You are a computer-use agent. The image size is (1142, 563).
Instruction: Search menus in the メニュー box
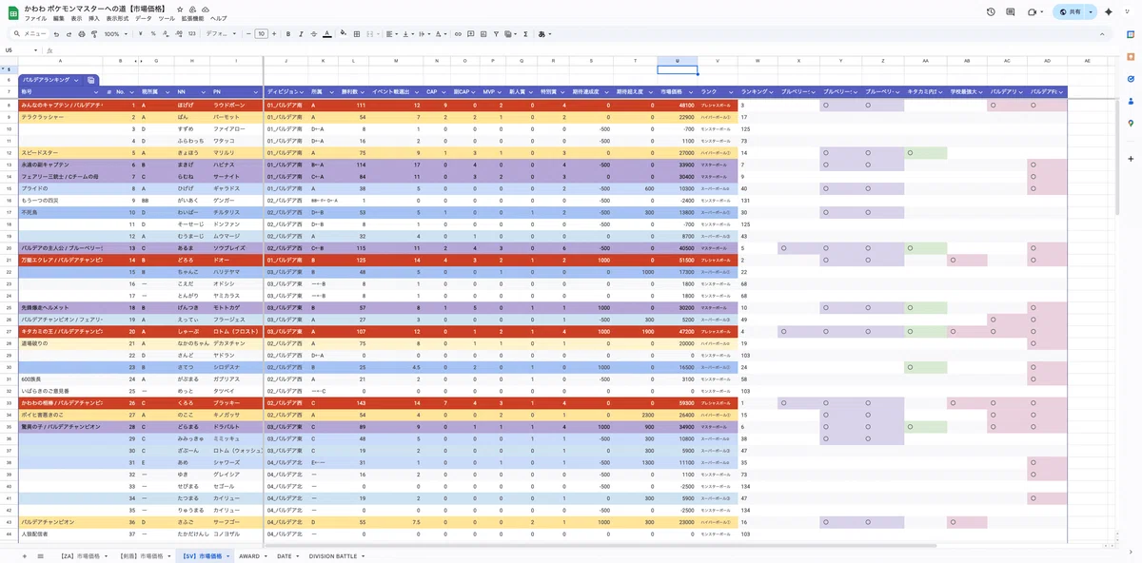click(30, 33)
